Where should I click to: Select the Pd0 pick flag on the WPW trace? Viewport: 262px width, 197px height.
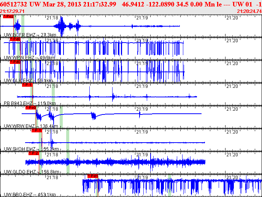[15, 39]
